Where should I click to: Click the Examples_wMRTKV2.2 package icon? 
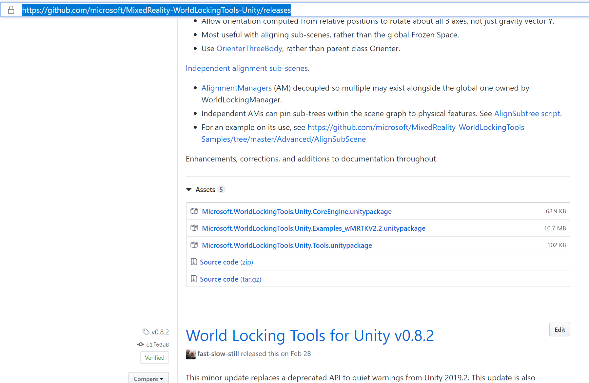194,228
